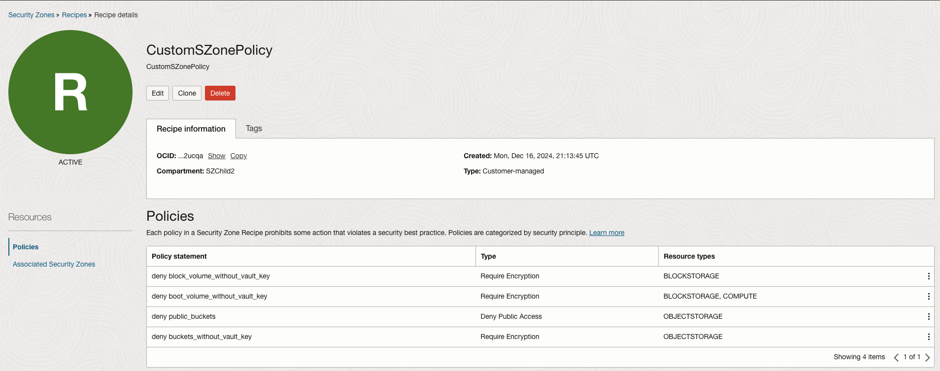The image size is (940, 371).
Task: Click the Edit button
Action: (x=158, y=93)
